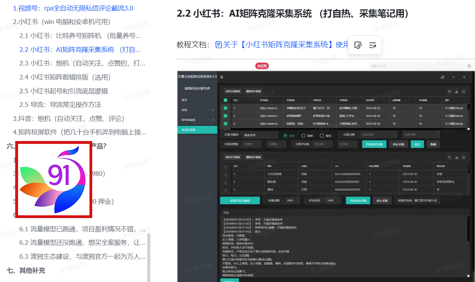Open 首页 in the app sidebar
Viewport: 475px width, 282px height.
(185, 100)
